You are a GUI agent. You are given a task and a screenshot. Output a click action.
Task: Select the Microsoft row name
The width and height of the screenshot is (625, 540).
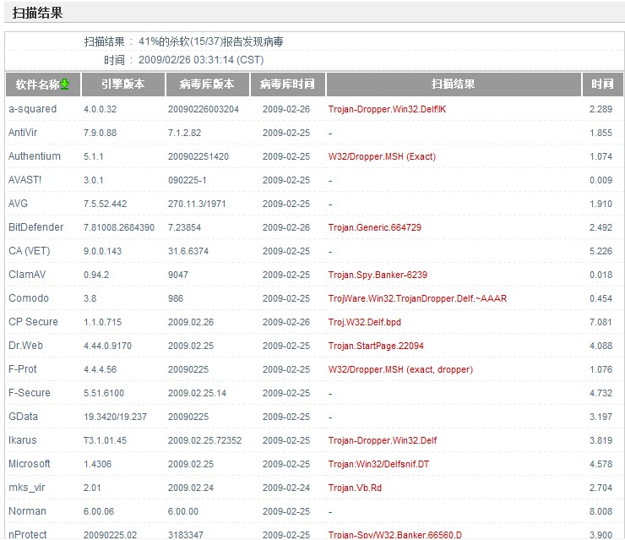29,464
